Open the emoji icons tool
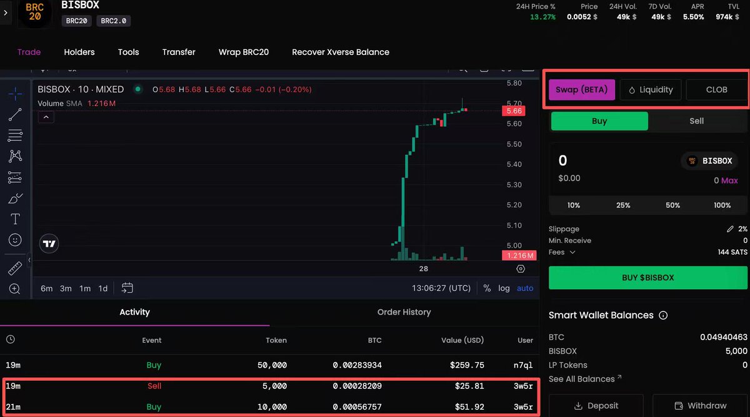Viewport: 750px width, 417px height. tap(15, 240)
